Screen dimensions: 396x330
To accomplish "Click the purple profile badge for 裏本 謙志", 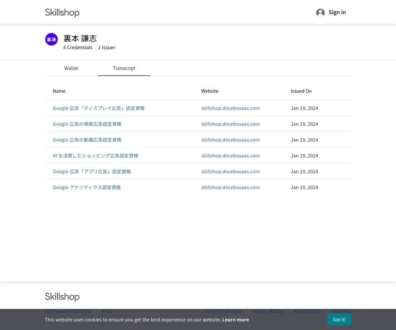I will pos(51,39).
